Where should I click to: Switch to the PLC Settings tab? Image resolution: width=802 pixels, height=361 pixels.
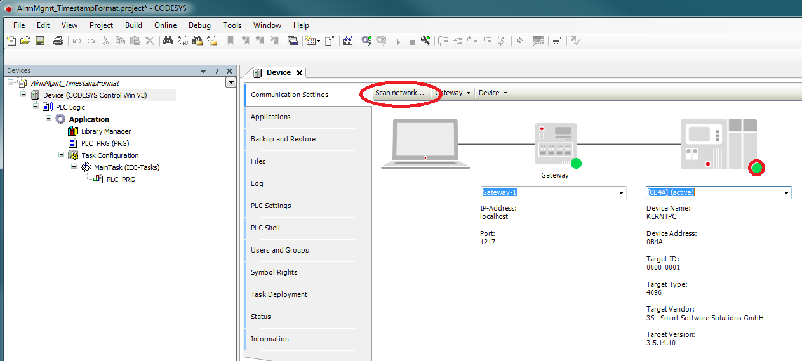(x=271, y=206)
